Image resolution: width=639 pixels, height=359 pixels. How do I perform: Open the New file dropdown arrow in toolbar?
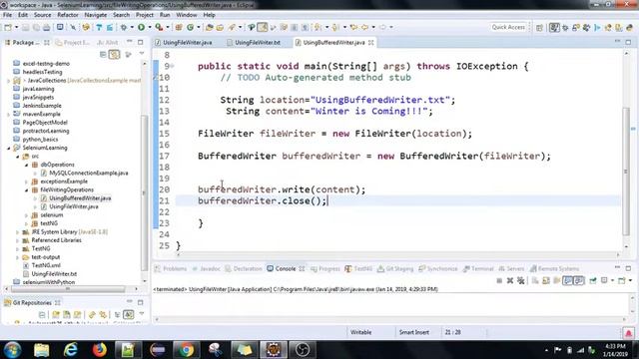16,27
